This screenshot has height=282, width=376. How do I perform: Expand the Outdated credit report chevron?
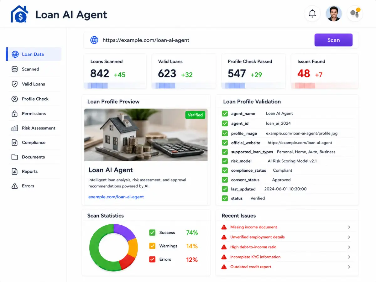pyautogui.click(x=349, y=267)
